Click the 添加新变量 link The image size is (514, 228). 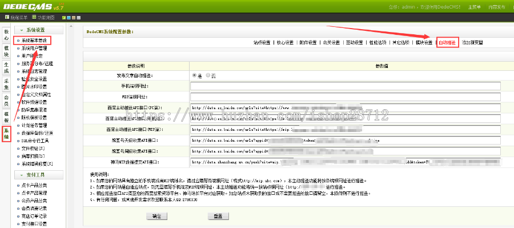(x=472, y=43)
